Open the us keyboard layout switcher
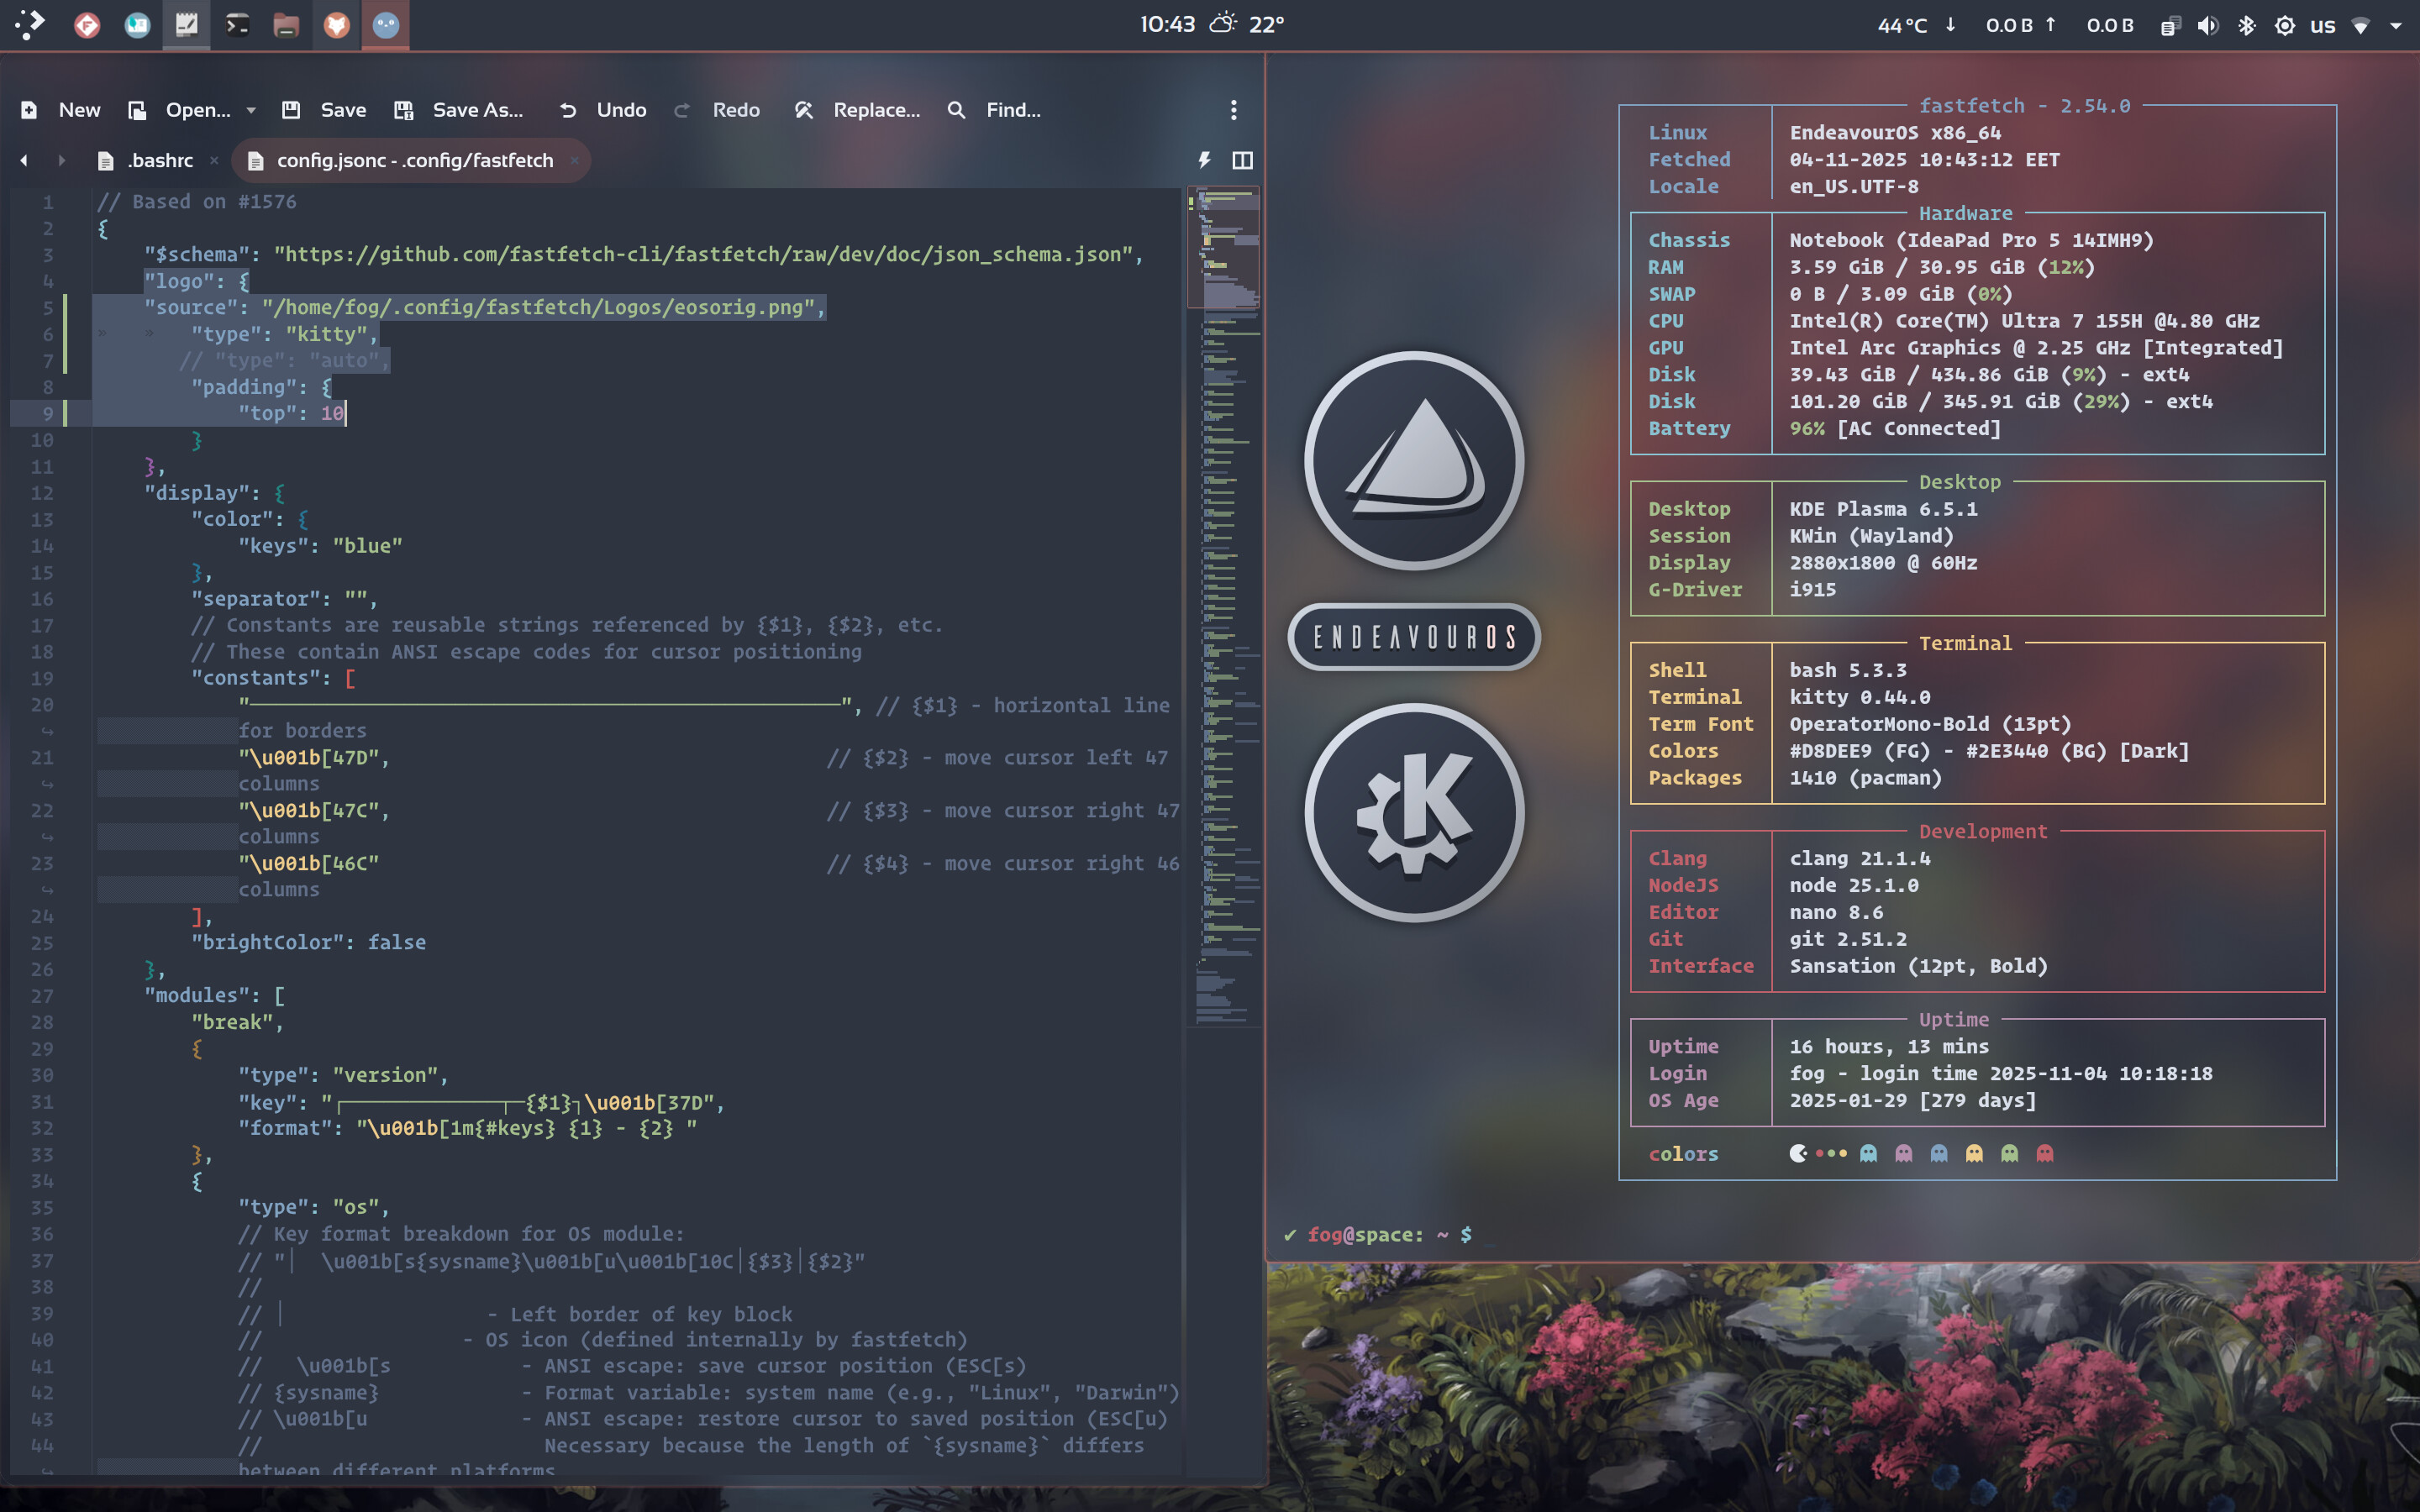The image size is (2420, 1512). tap(2322, 26)
